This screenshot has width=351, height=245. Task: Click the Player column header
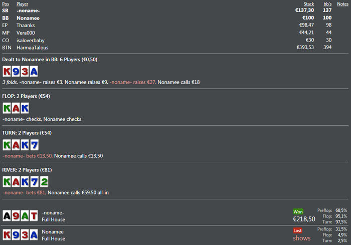pyautogui.click(x=23, y=4)
